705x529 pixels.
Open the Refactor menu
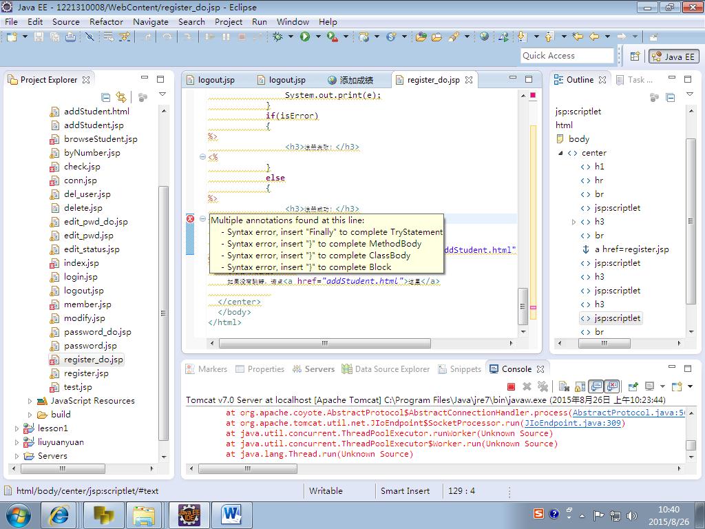point(106,21)
